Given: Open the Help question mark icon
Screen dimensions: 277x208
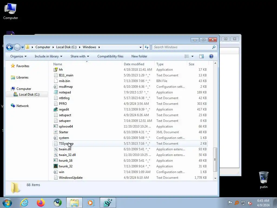Looking at the screenshot, I should point(211,56).
